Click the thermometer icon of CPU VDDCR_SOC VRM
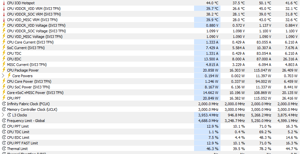The image size is (301, 154). pyautogui.click(x=4, y=14)
